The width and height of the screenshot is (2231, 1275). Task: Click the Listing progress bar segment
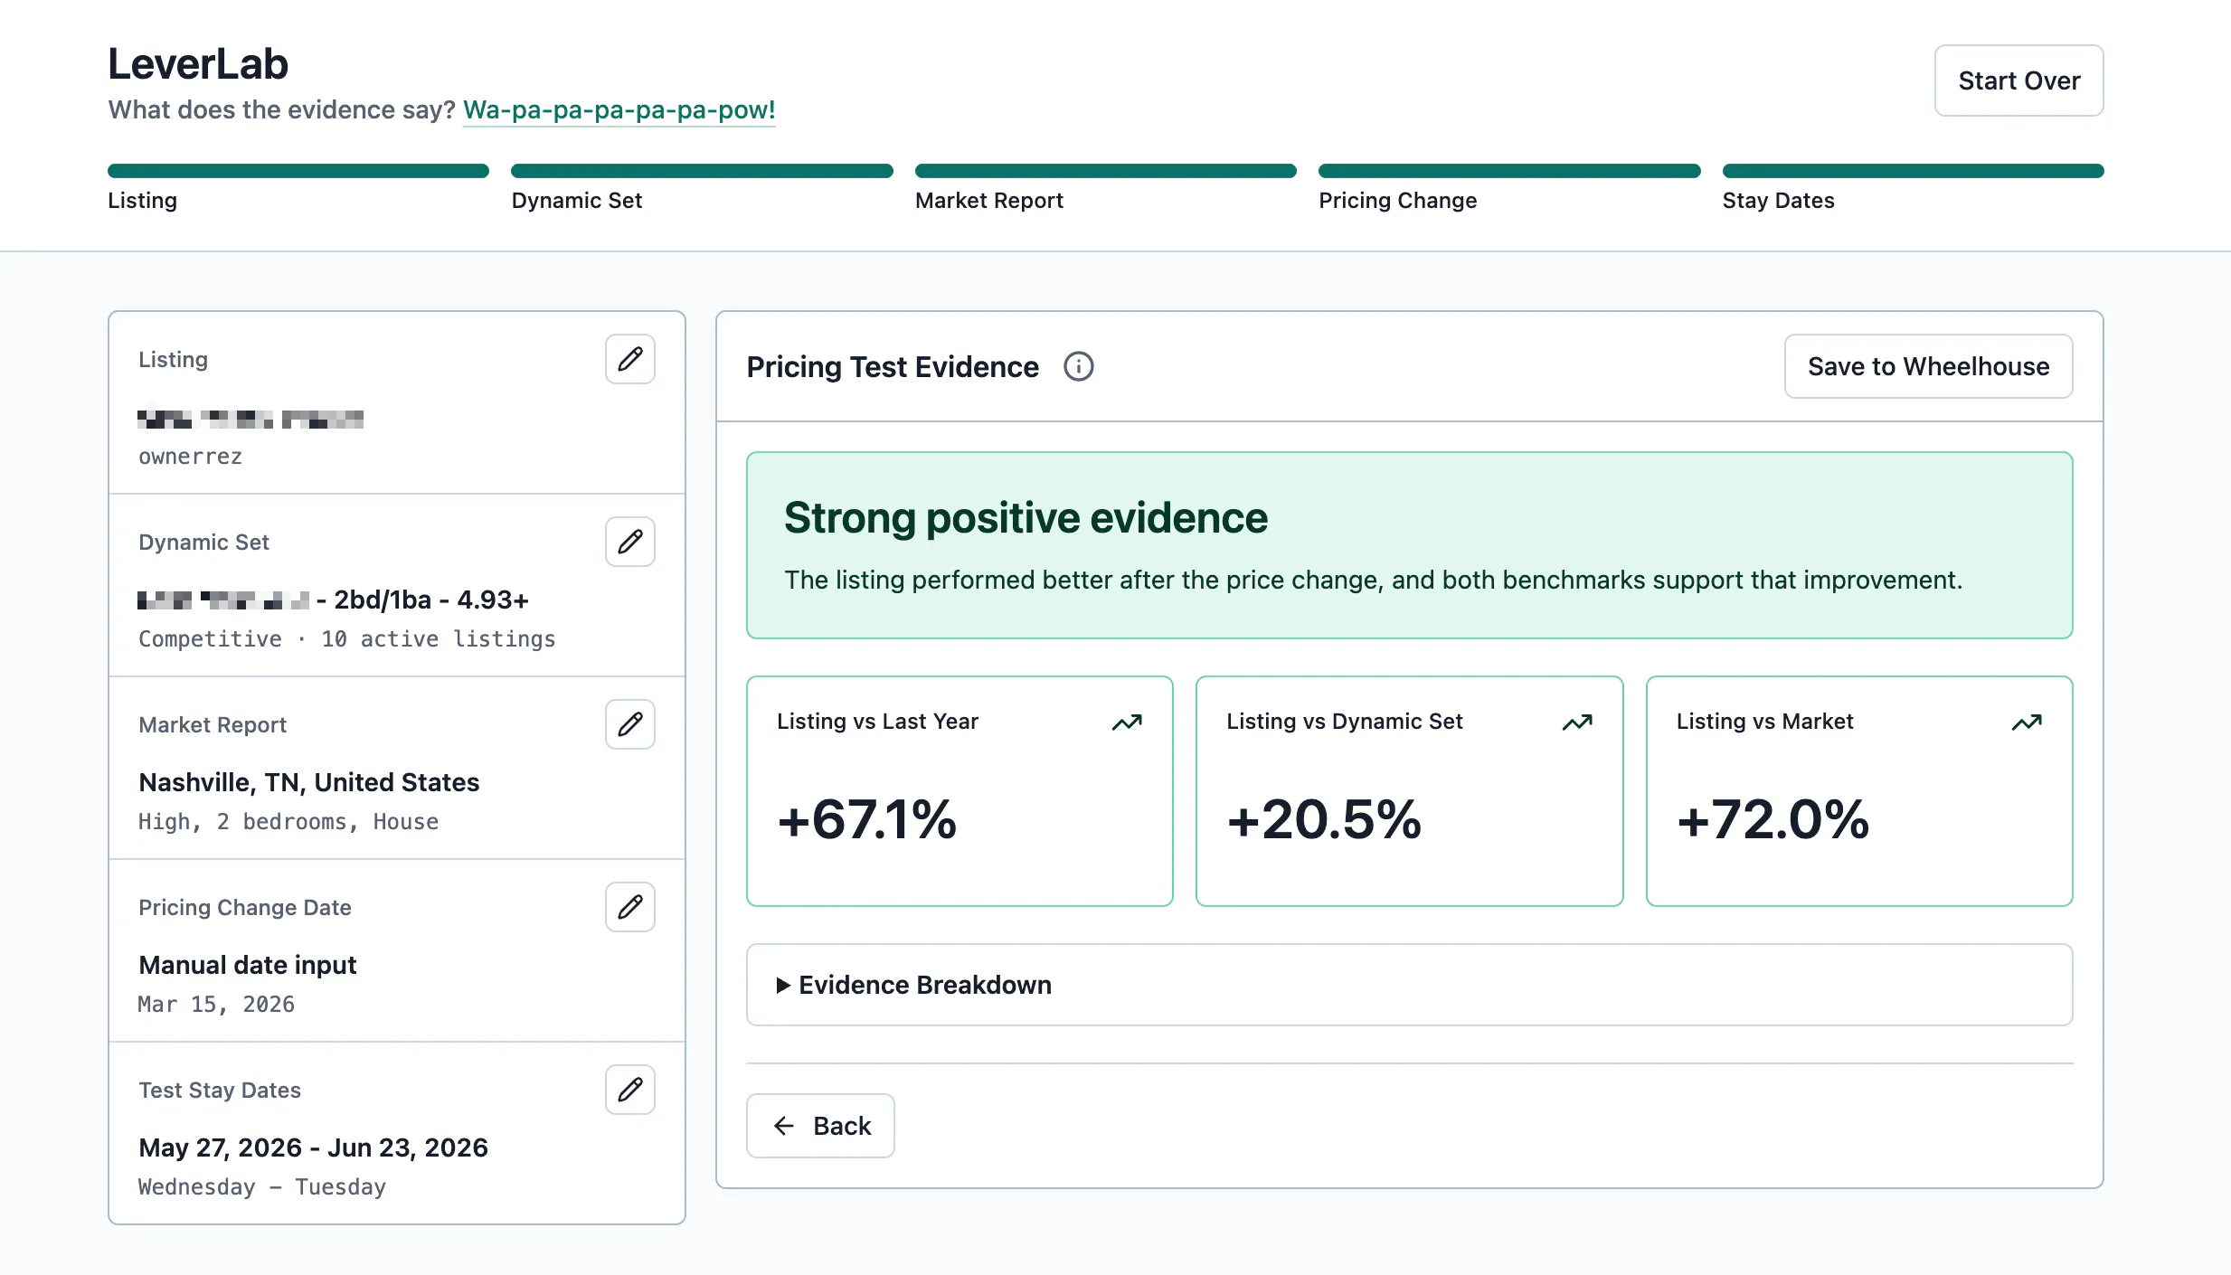[298, 171]
